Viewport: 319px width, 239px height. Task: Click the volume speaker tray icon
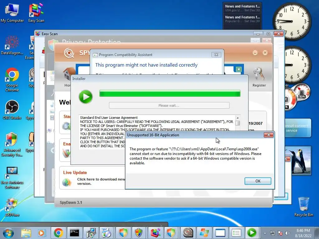(x=288, y=233)
